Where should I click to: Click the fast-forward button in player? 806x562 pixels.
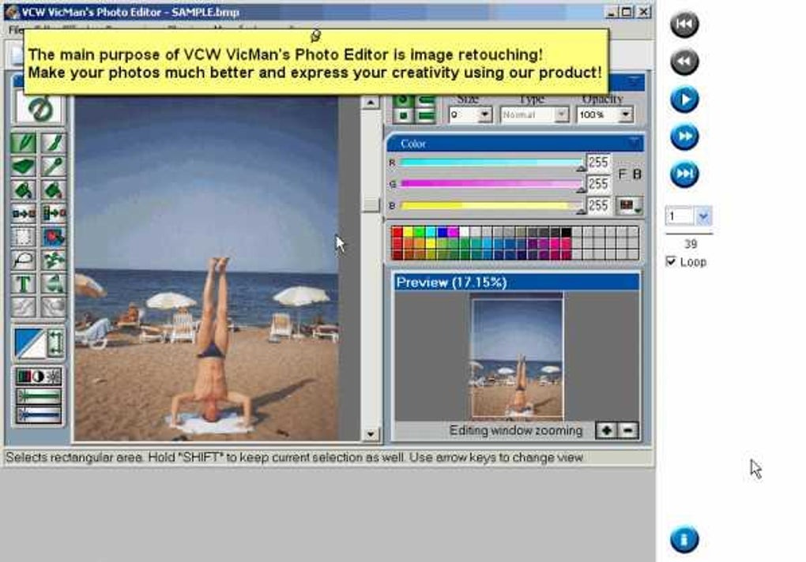684,137
